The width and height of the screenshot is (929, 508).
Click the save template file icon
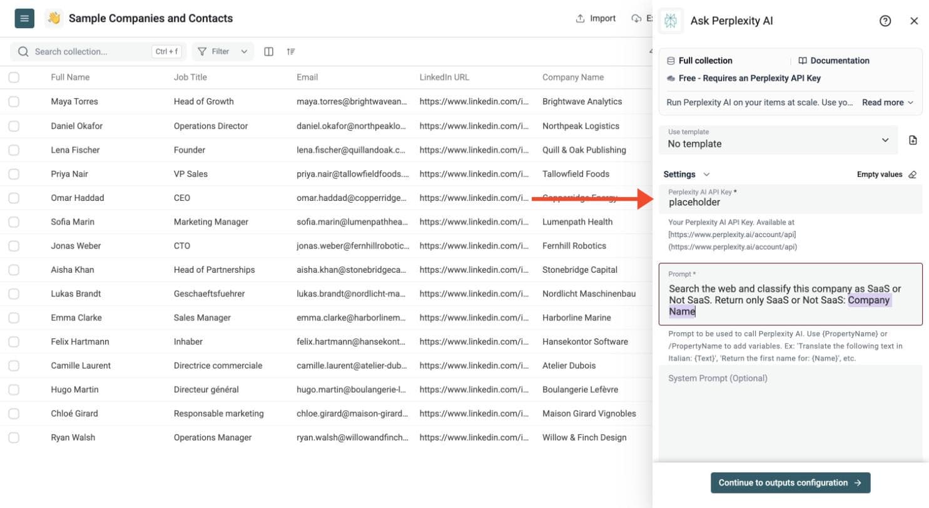(x=913, y=140)
